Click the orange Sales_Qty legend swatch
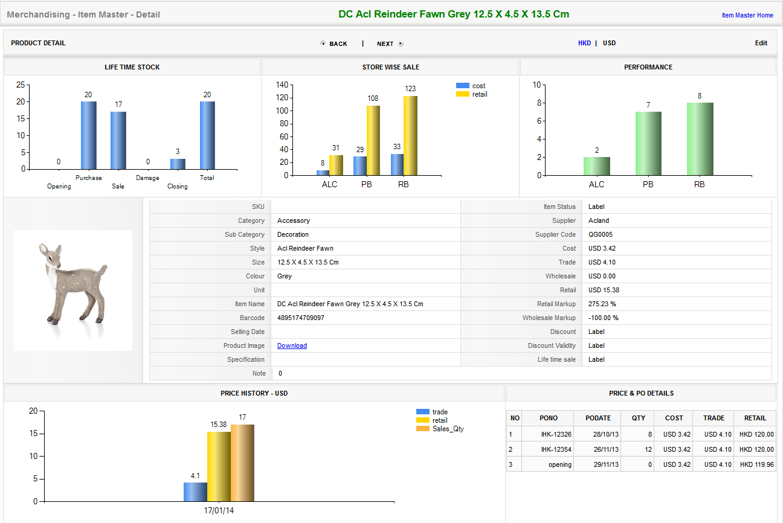783x523 pixels. point(423,429)
